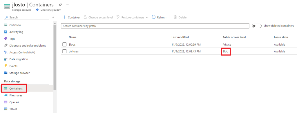Select the pictures container checkbox
Image resolution: width=297 pixels, height=113 pixels.
coord(65,51)
